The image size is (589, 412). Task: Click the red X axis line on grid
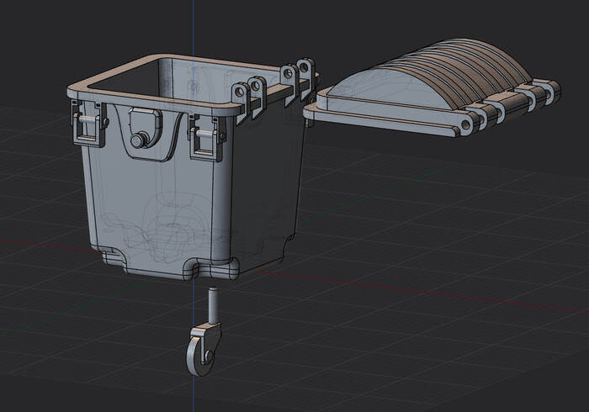(x=421, y=292)
